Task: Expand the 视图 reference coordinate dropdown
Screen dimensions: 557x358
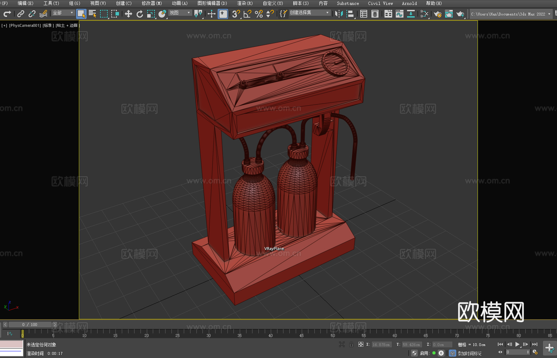Action: click(x=180, y=13)
